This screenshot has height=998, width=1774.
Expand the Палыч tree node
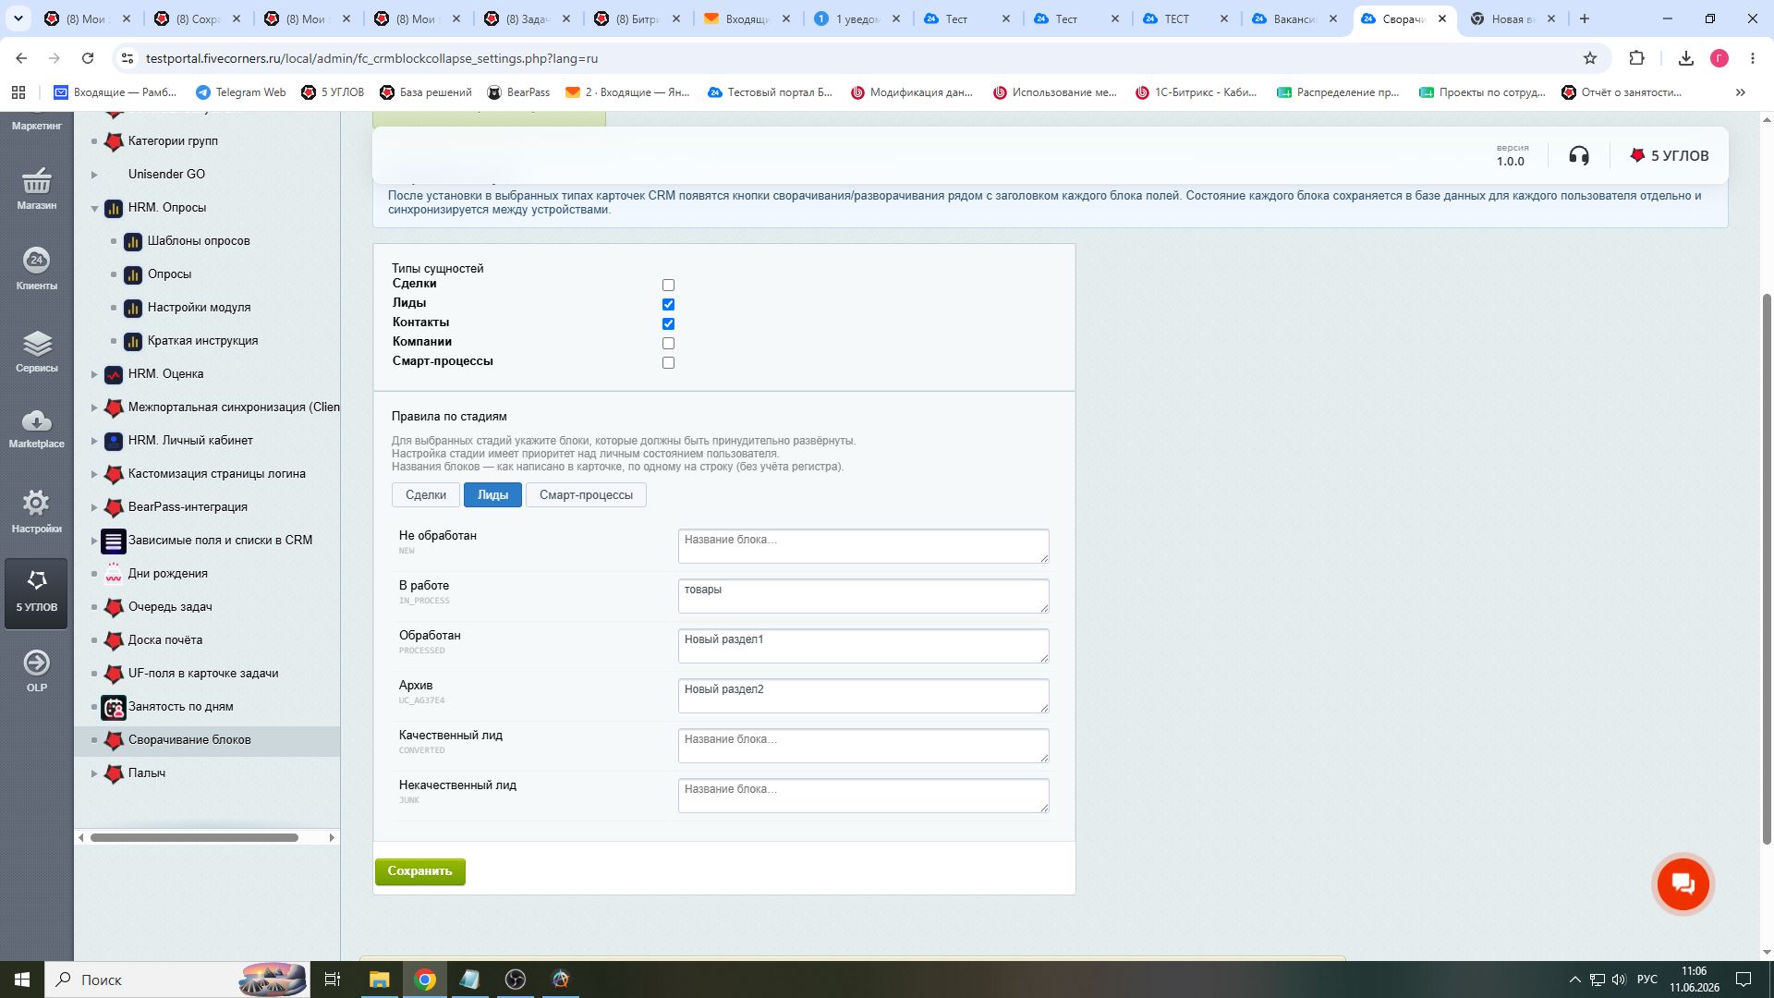(94, 773)
